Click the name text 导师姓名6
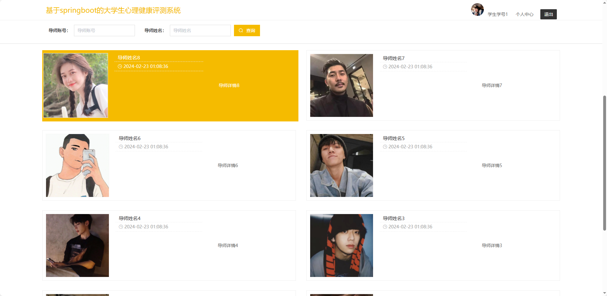 click(x=130, y=138)
